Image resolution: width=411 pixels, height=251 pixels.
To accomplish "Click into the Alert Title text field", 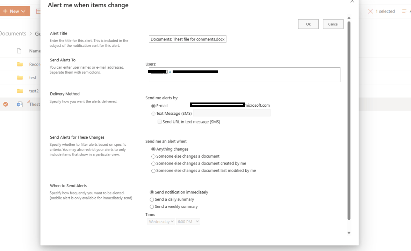I will click(187, 39).
